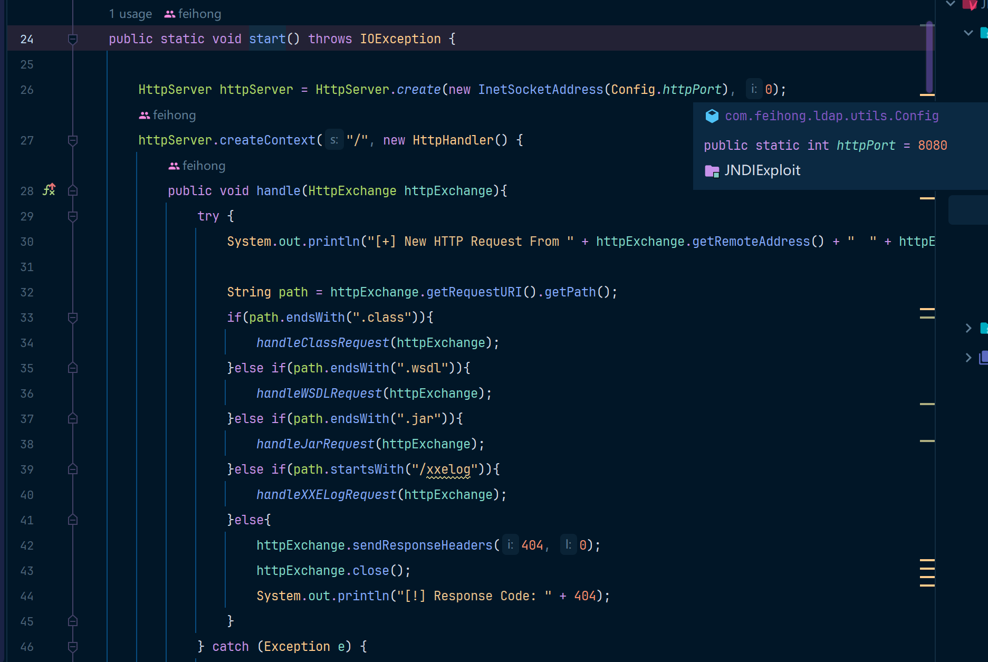Click the implements-method gutter icon at line 28
The height and width of the screenshot is (662, 988).
[x=49, y=190]
